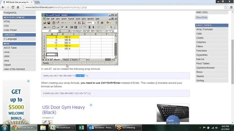Click the Undo arrow in the Excel screenshot toolbar
Viewport: 234px width, 131px height.
(x=63, y=23)
